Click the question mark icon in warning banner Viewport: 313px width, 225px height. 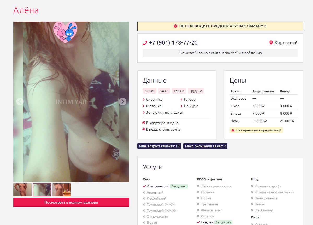[x=176, y=26]
